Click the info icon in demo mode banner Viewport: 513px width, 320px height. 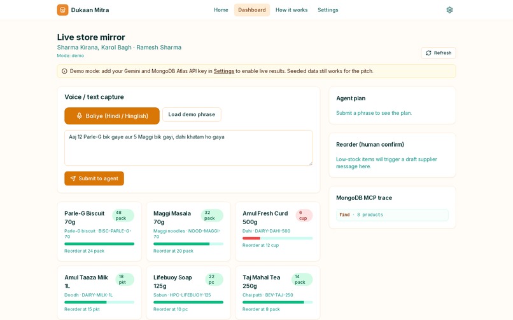pos(64,71)
